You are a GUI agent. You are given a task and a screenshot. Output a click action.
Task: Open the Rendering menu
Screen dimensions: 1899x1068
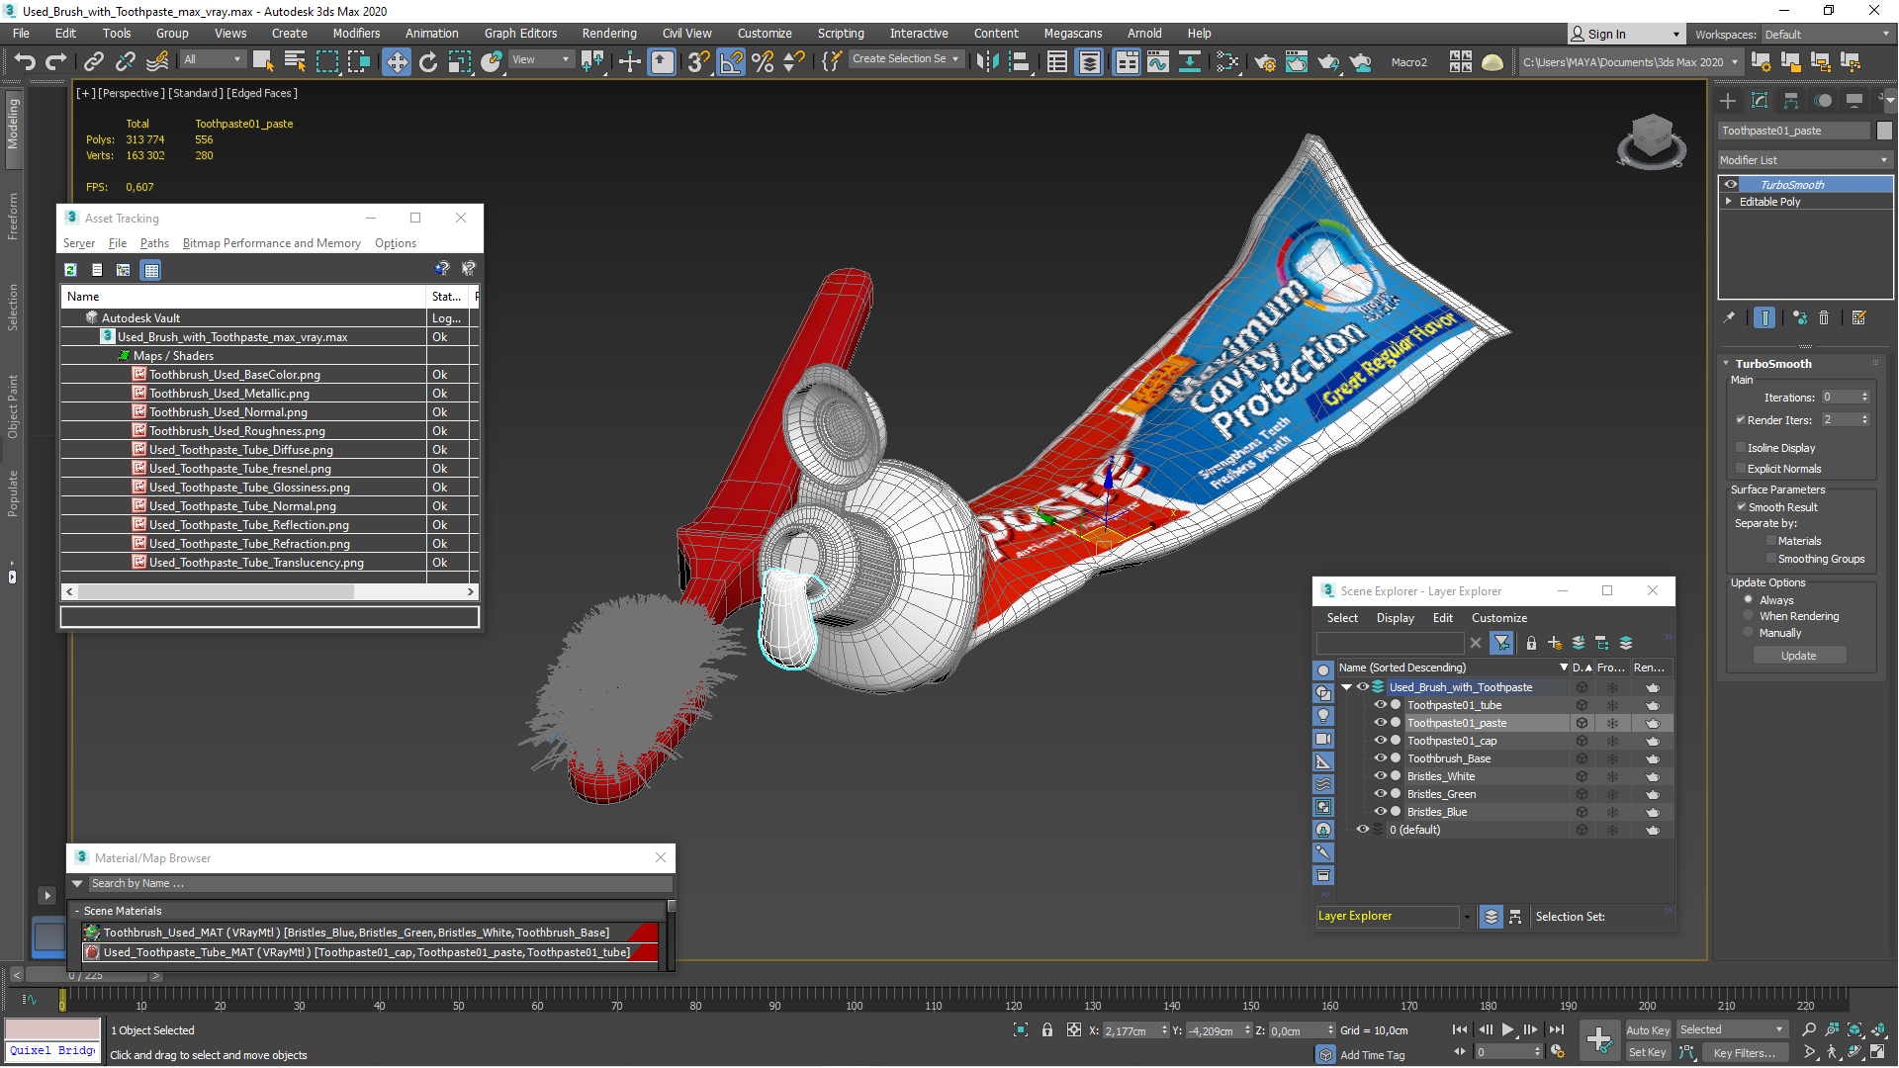coord(609,33)
